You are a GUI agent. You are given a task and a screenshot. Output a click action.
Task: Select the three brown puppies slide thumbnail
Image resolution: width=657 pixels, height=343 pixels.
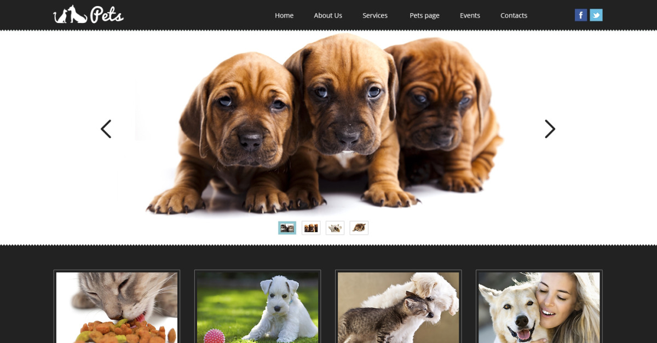[x=311, y=228]
